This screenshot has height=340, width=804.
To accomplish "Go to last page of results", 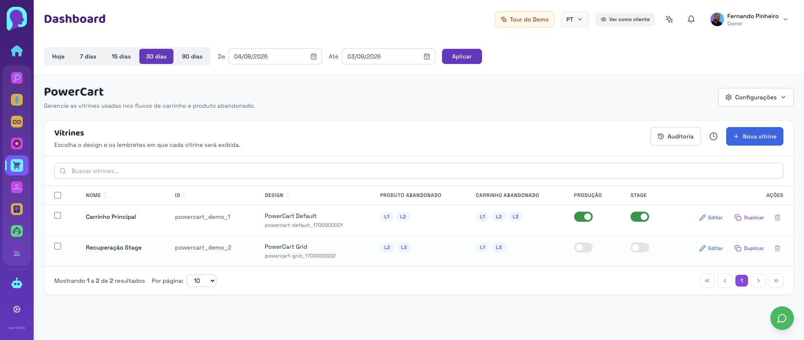I will [776, 281].
